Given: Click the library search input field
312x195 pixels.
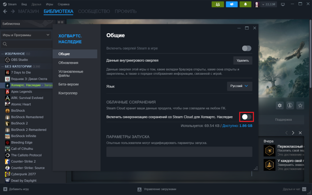Looking at the screenshot, I should [x=27, y=44].
